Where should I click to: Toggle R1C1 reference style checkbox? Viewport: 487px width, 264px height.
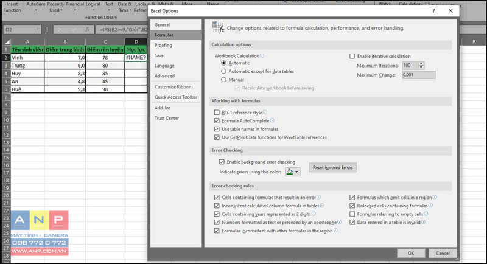(x=217, y=113)
